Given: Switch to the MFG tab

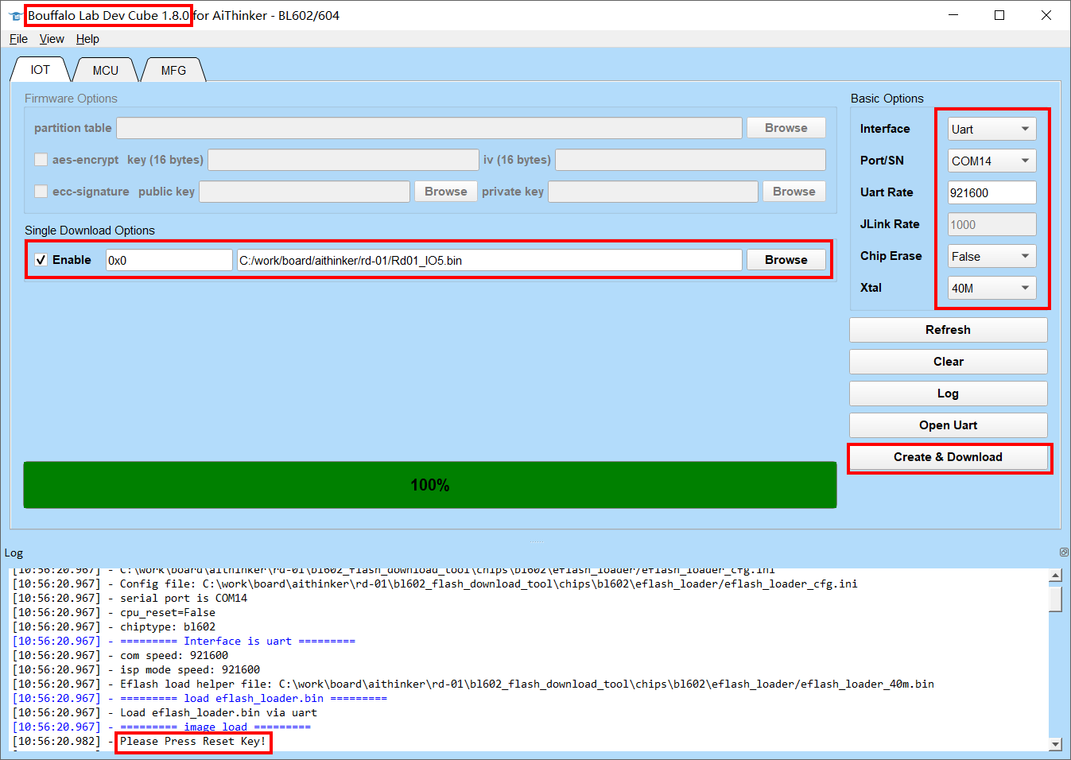Looking at the screenshot, I should 173,70.
